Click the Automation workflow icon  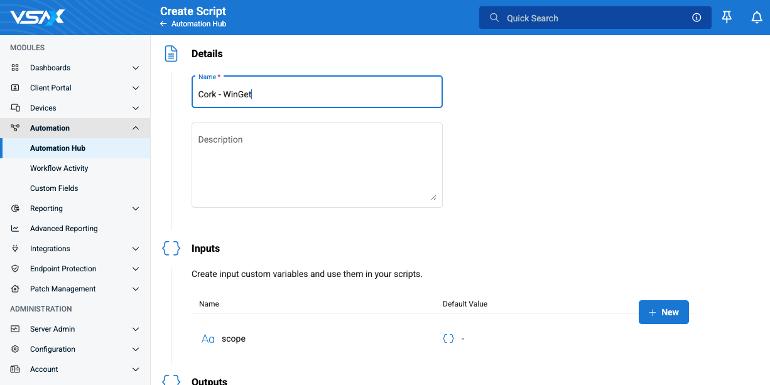tap(15, 128)
